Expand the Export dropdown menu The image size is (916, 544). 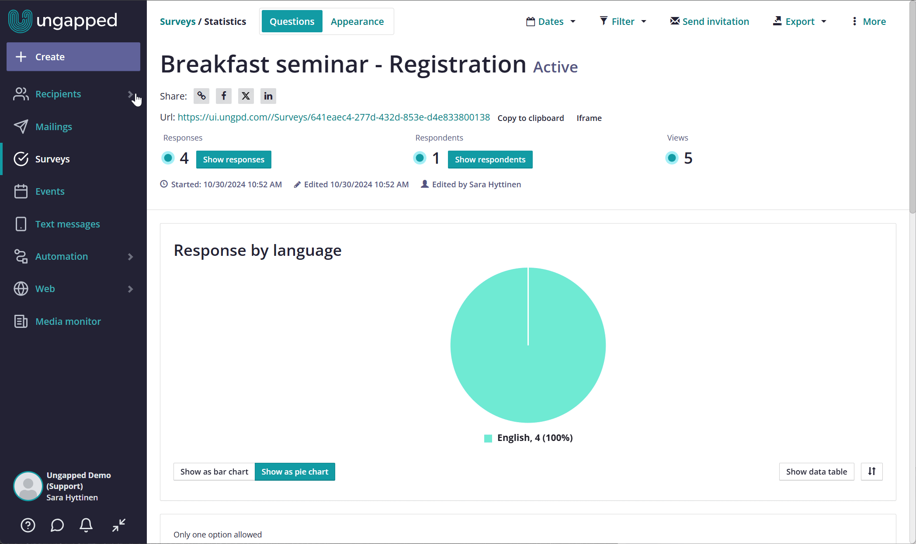tap(800, 21)
